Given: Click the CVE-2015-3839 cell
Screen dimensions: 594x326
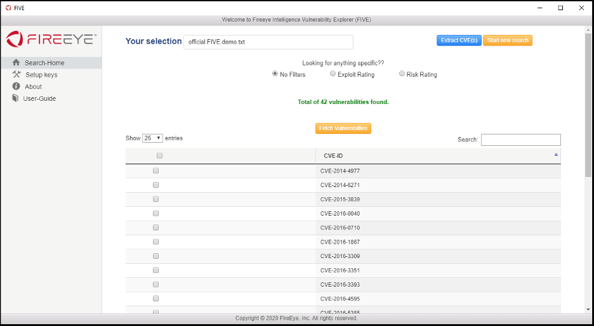Looking at the screenshot, I should click(x=438, y=200).
